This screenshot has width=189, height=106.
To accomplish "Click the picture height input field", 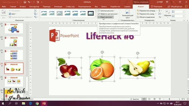I will coord(179,12).
